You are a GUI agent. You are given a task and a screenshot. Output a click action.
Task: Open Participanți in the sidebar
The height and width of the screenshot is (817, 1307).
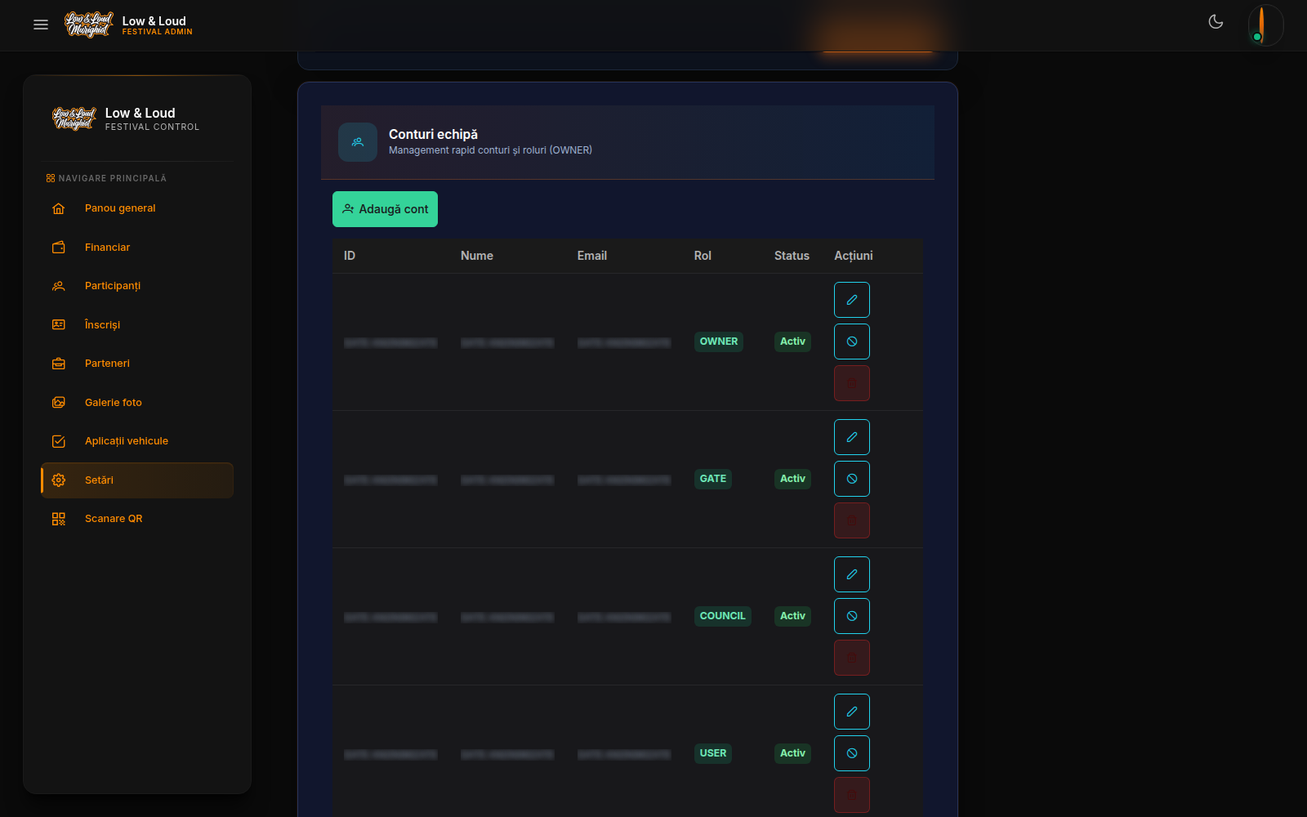[137, 286]
